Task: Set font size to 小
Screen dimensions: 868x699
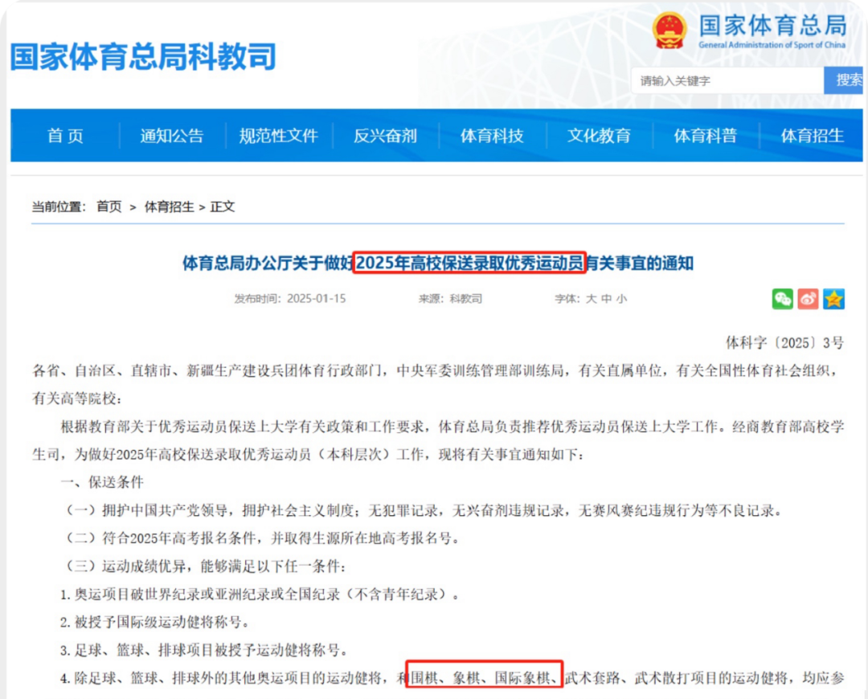Action: [x=621, y=299]
